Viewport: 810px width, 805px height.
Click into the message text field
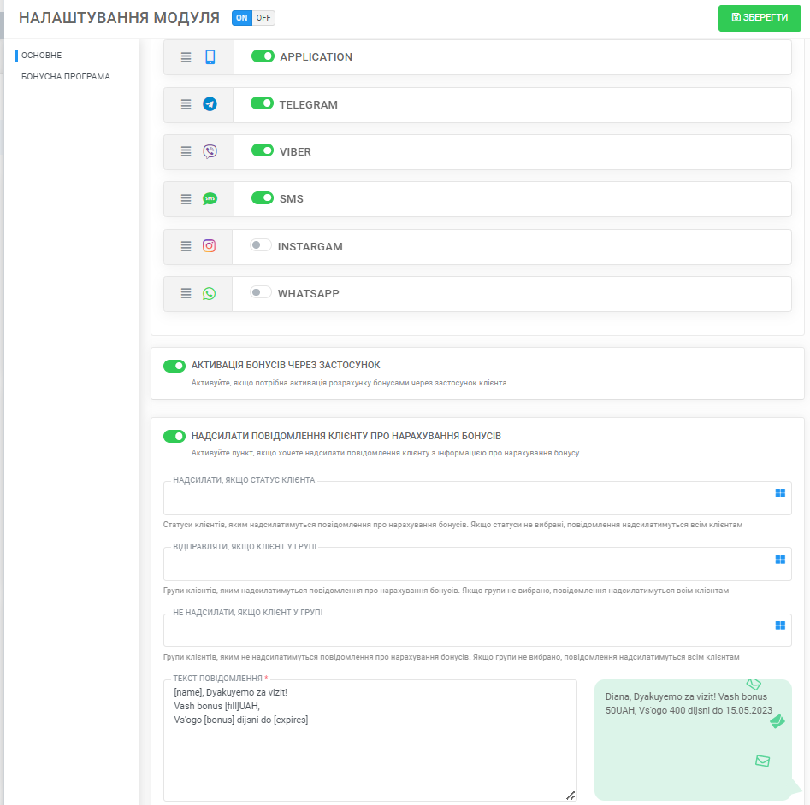pyautogui.click(x=370, y=741)
